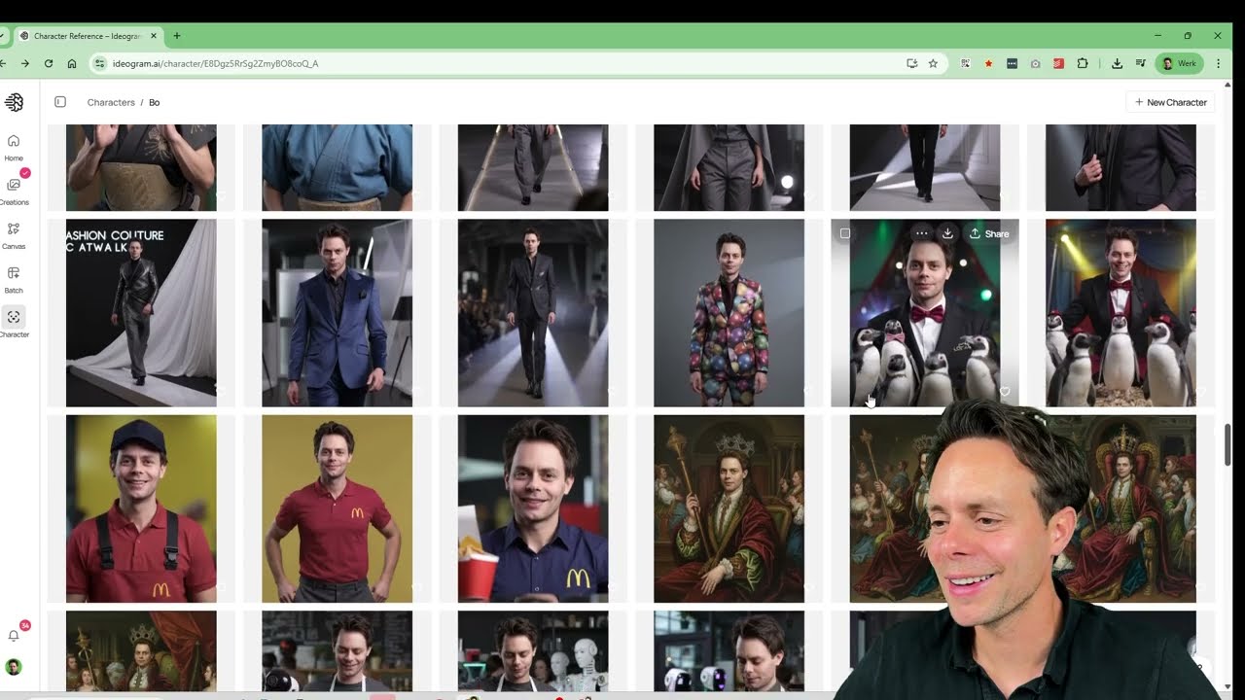Open the McDonald's worker with cap image
Screen dimensions: 1245x700
pos(141,508)
